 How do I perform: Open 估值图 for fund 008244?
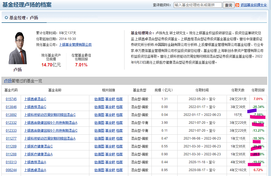click(99, 170)
